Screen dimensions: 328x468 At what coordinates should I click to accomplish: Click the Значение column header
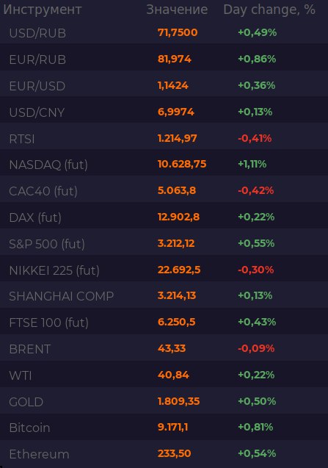[177, 10]
